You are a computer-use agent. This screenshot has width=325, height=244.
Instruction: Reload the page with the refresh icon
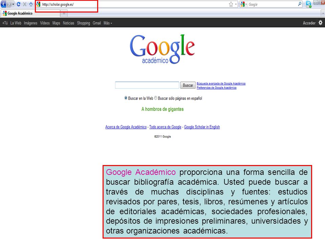coord(19,4)
